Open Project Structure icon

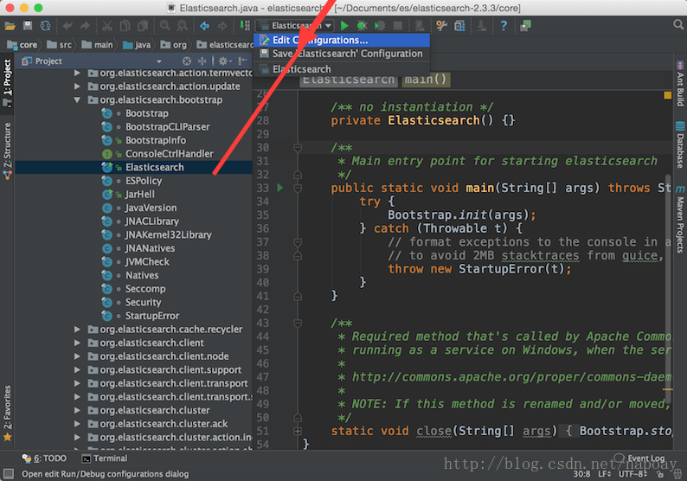[459, 26]
